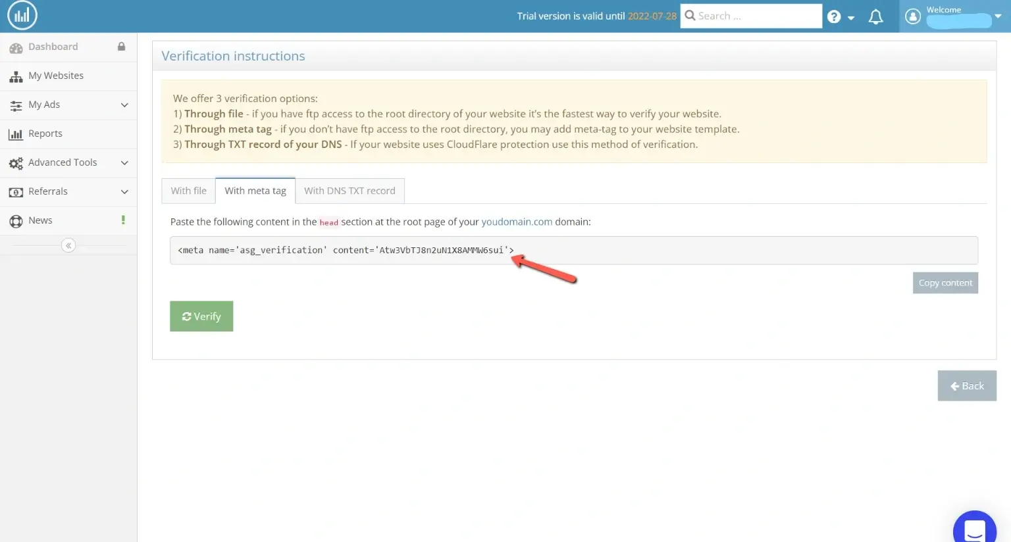The width and height of the screenshot is (1011, 542).
Task: Open the help dropdown caret
Action: [x=851, y=18]
